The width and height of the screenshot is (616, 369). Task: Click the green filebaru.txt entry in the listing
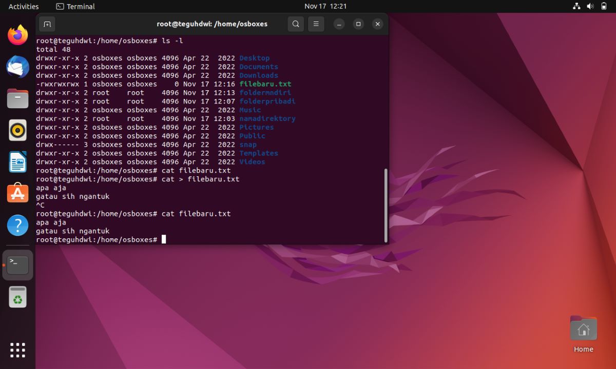coord(265,84)
